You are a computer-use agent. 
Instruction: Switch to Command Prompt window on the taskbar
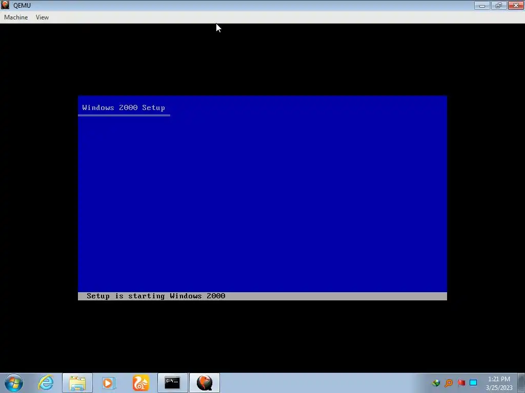pos(172,383)
